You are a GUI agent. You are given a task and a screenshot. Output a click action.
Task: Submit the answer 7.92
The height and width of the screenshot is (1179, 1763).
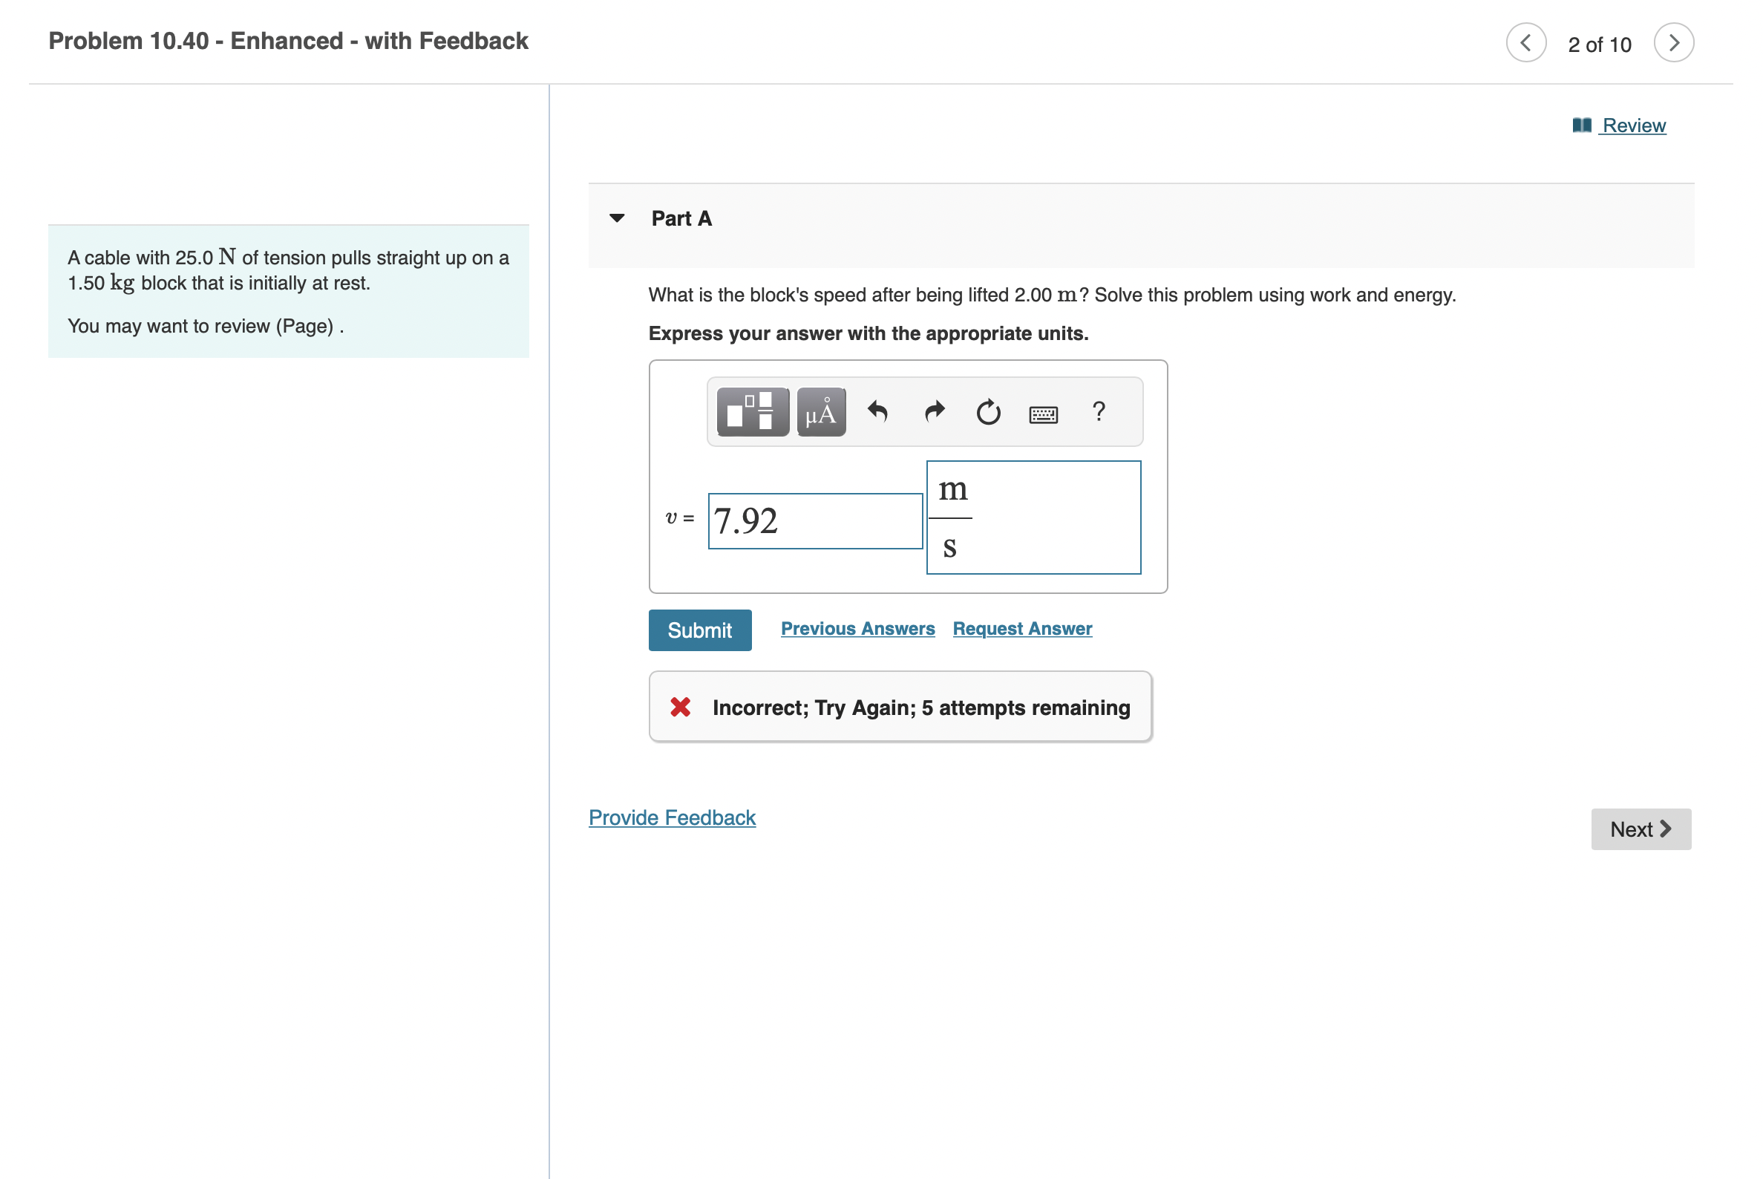click(x=699, y=630)
